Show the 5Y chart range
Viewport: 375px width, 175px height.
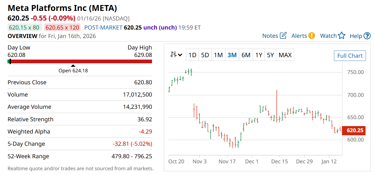point(270,55)
